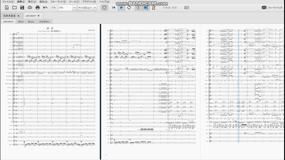Toggle the metronome

pos(153,8)
